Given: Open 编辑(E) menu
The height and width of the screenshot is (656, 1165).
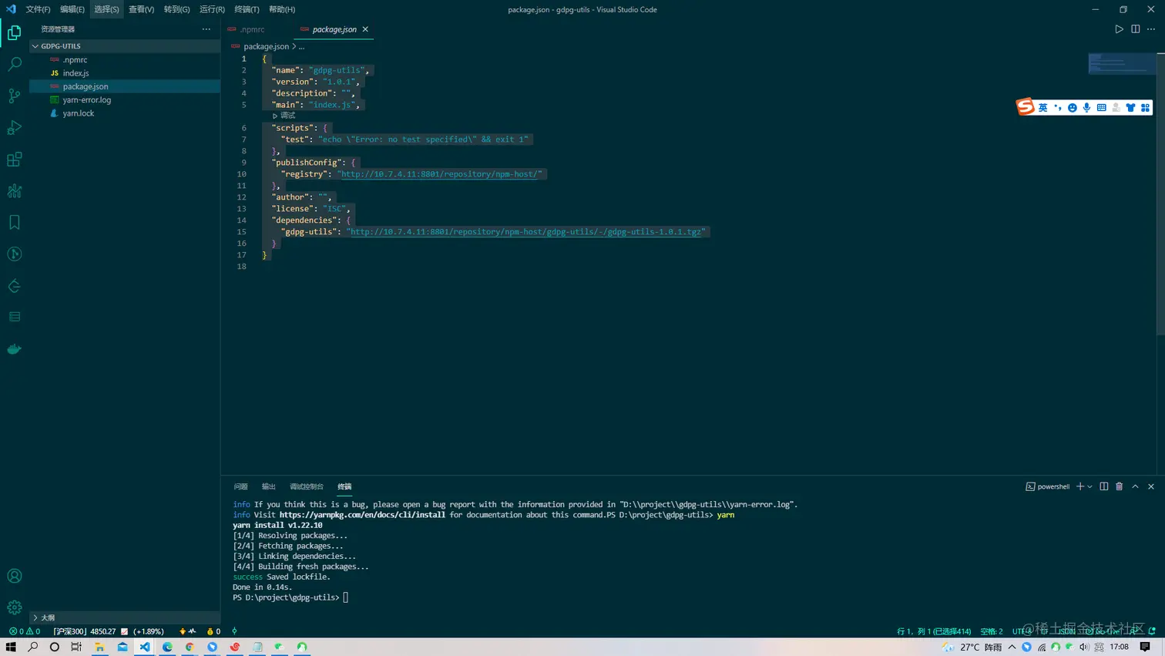Looking at the screenshot, I should pos(72,9).
